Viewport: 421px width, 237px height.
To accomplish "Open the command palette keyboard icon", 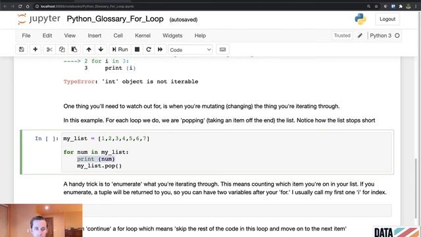I will tap(222, 49).
